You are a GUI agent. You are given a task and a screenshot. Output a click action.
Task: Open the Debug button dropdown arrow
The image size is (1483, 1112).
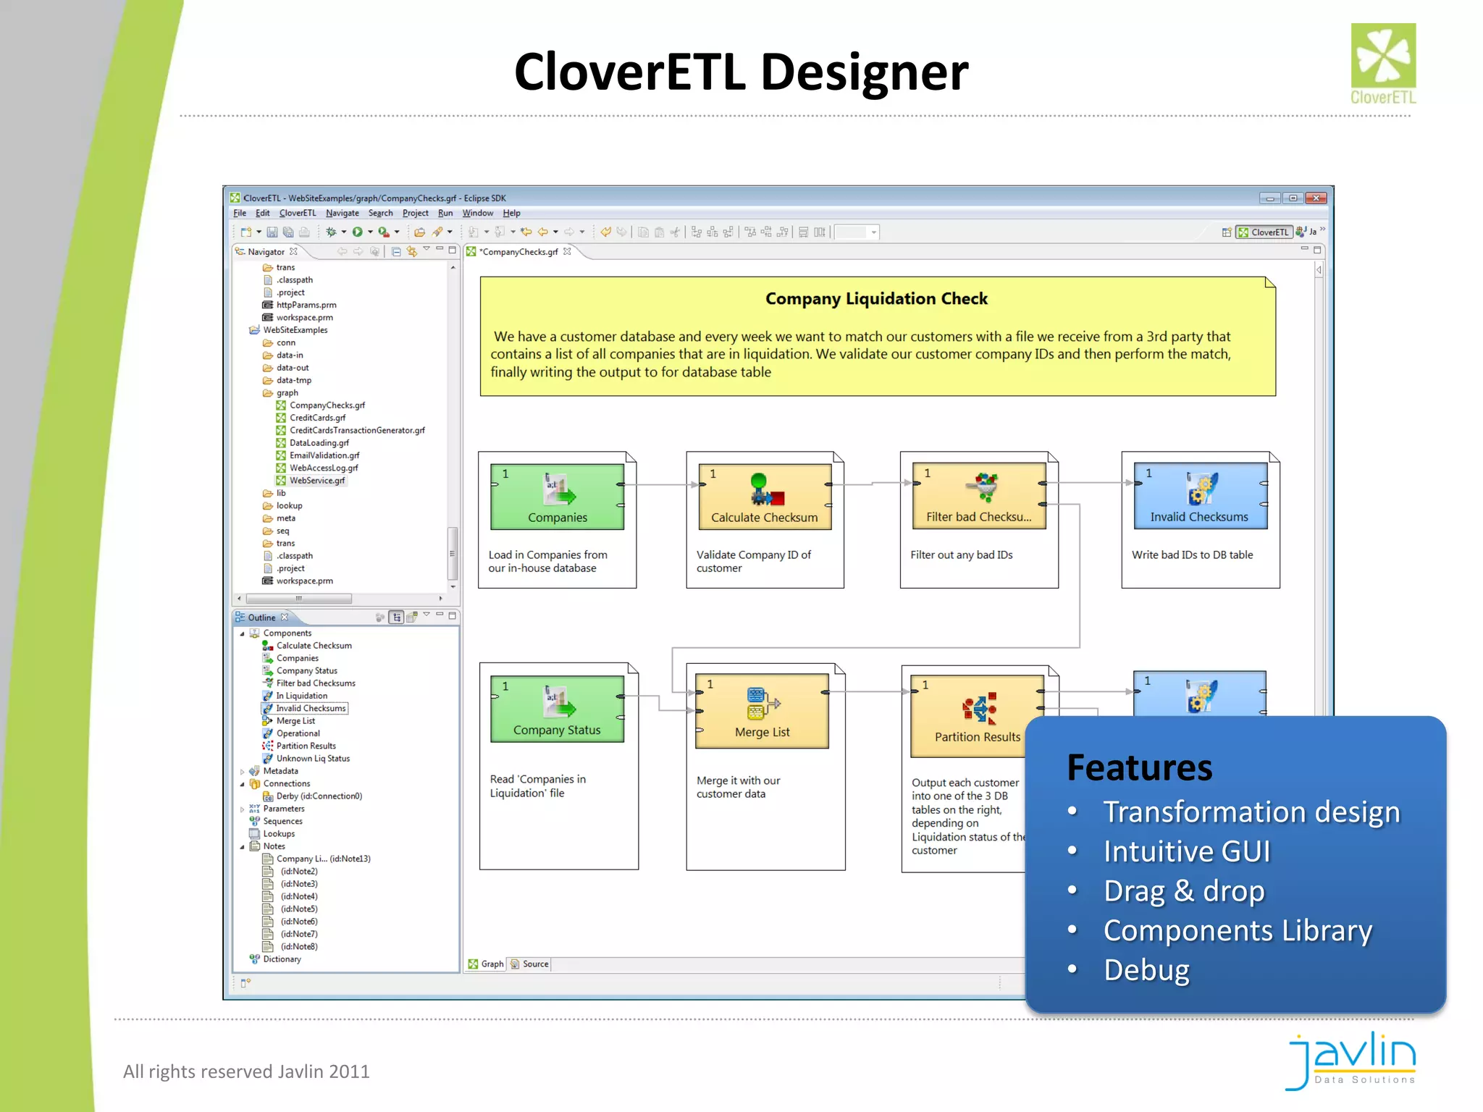344,232
